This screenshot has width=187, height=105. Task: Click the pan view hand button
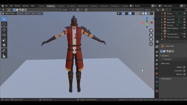coord(151,35)
